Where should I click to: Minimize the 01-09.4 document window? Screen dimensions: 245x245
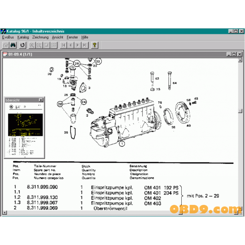click(229, 54)
